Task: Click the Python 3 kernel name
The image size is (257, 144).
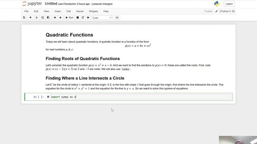Action: (226, 11)
